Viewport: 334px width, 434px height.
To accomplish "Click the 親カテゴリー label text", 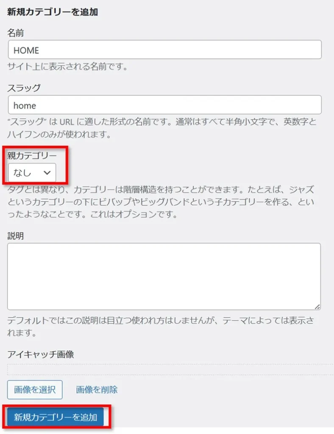I will pos(32,156).
